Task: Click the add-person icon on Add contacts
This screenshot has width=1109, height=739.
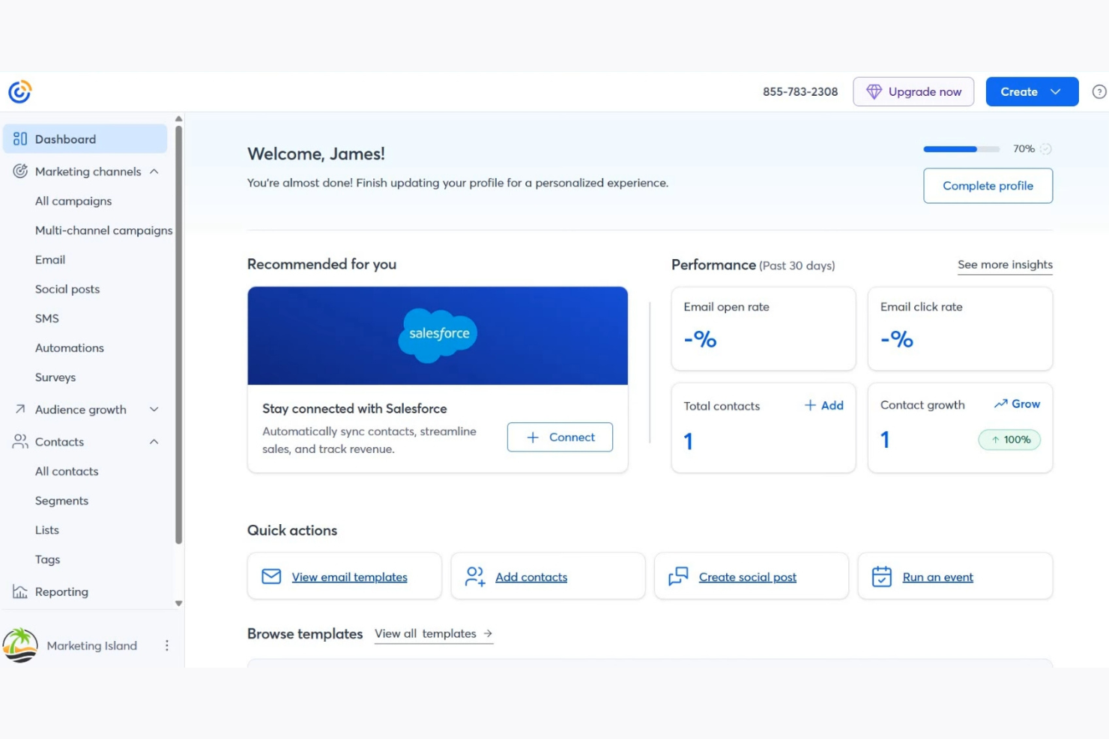Action: pos(475,577)
